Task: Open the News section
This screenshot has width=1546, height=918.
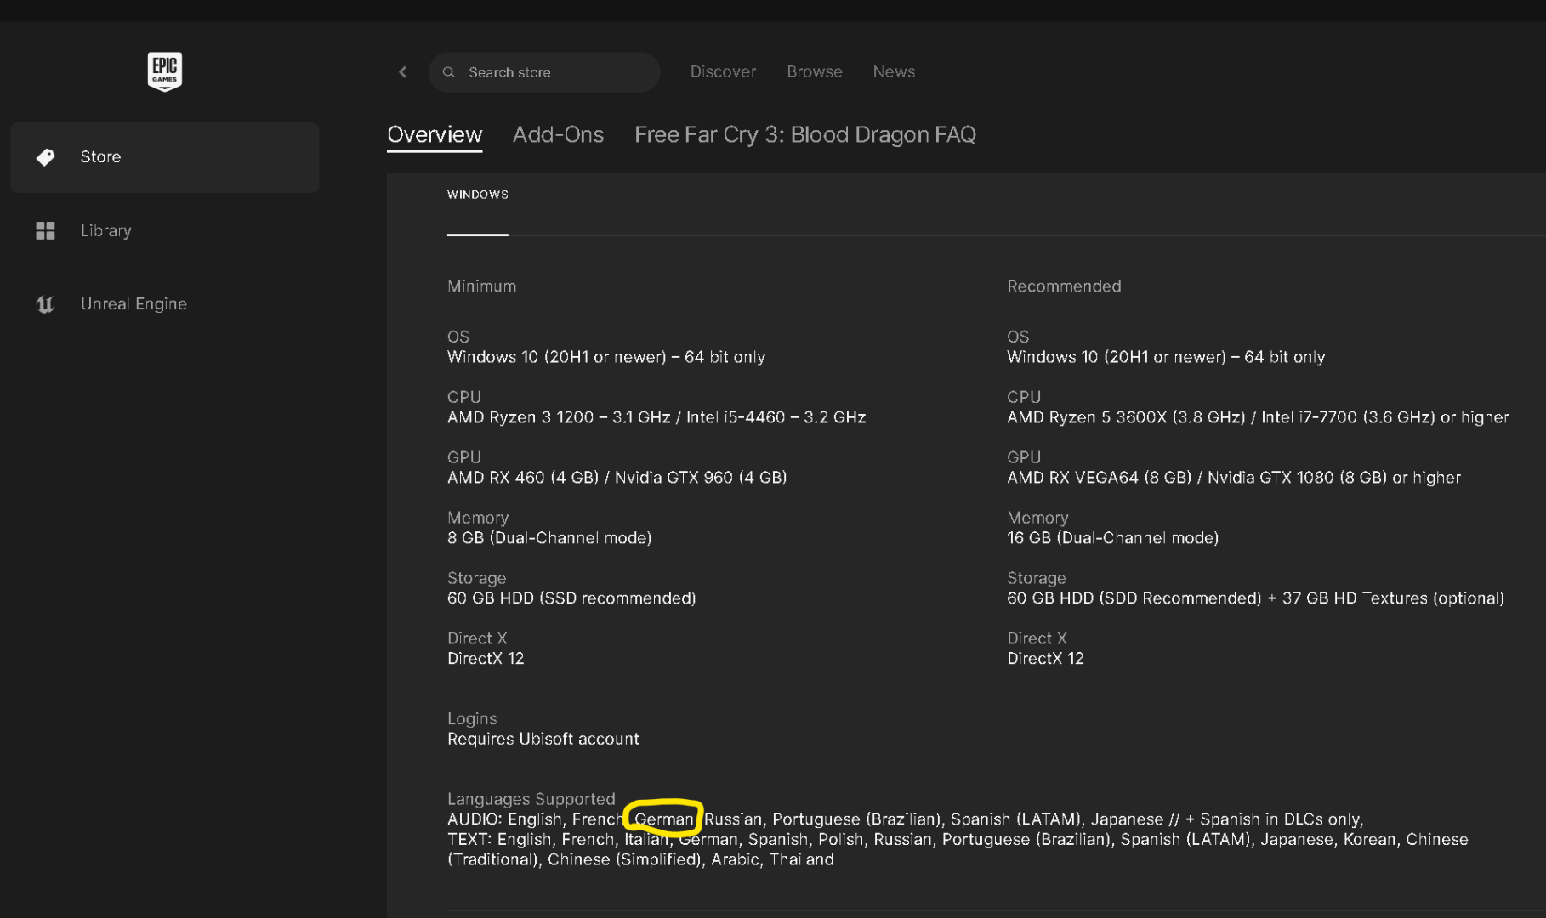Action: coord(894,72)
